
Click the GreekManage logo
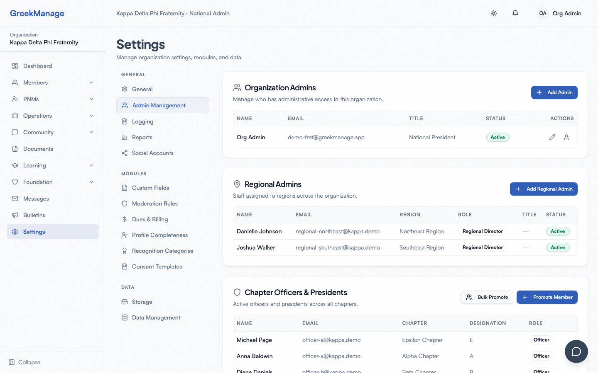click(37, 13)
